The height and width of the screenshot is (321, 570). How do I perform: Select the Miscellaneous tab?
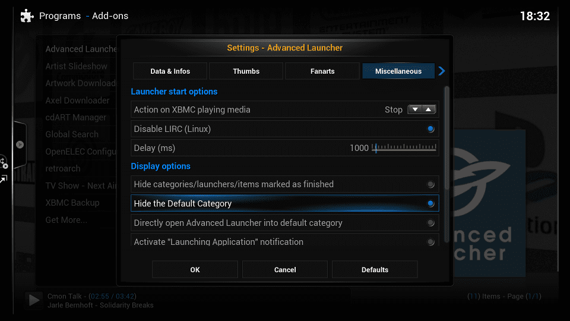(x=398, y=71)
